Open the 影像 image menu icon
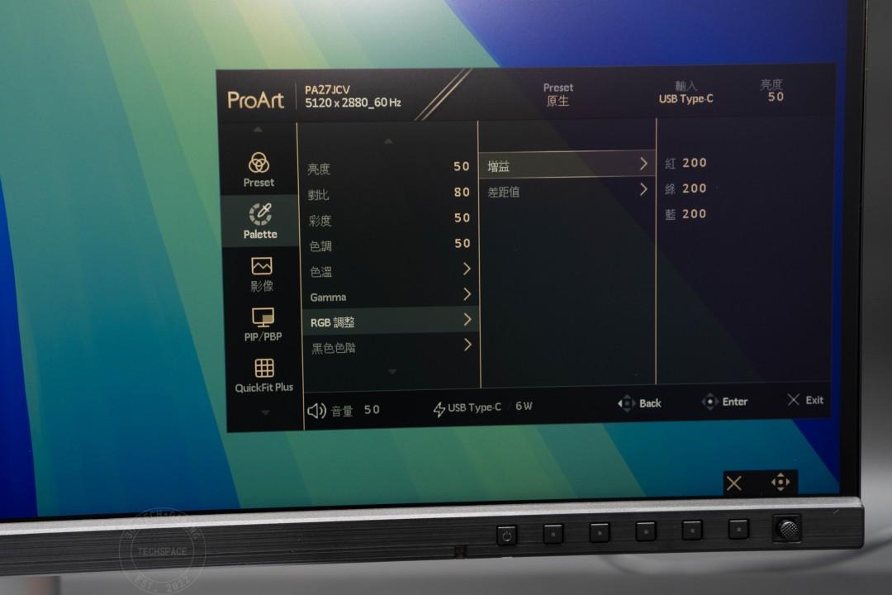 click(x=261, y=266)
